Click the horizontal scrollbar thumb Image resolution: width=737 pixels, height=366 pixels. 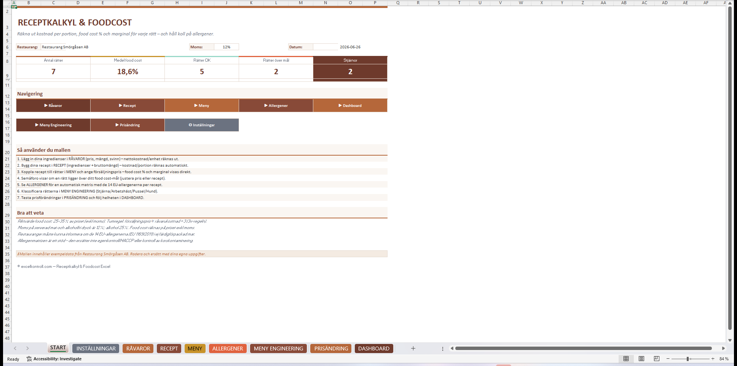coord(583,348)
